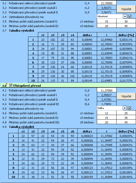Select total ratio field showing 12,70000

(x=107, y=3)
